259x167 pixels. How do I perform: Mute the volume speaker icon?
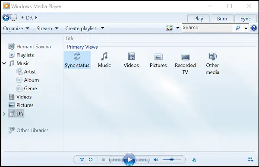(x=156, y=160)
